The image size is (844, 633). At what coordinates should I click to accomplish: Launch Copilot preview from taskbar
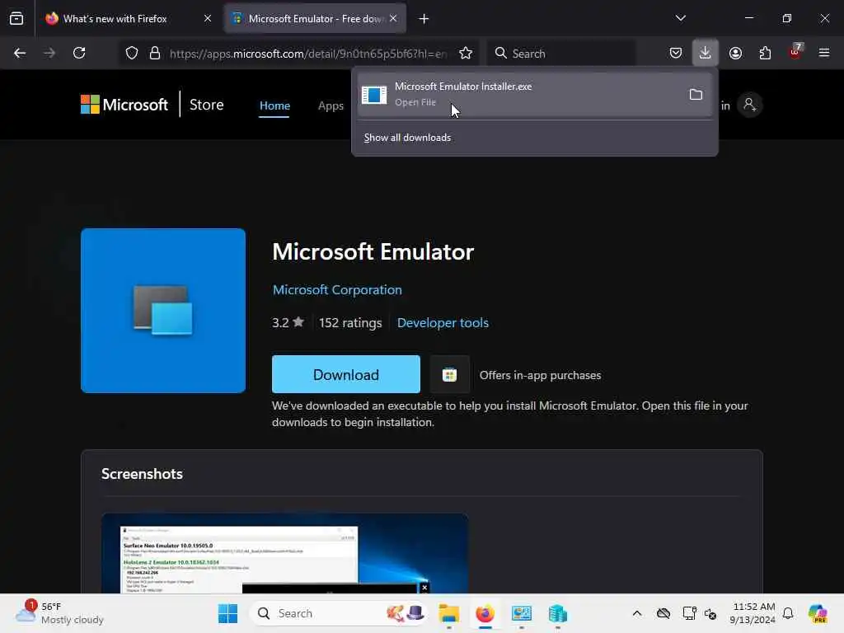click(x=818, y=613)
